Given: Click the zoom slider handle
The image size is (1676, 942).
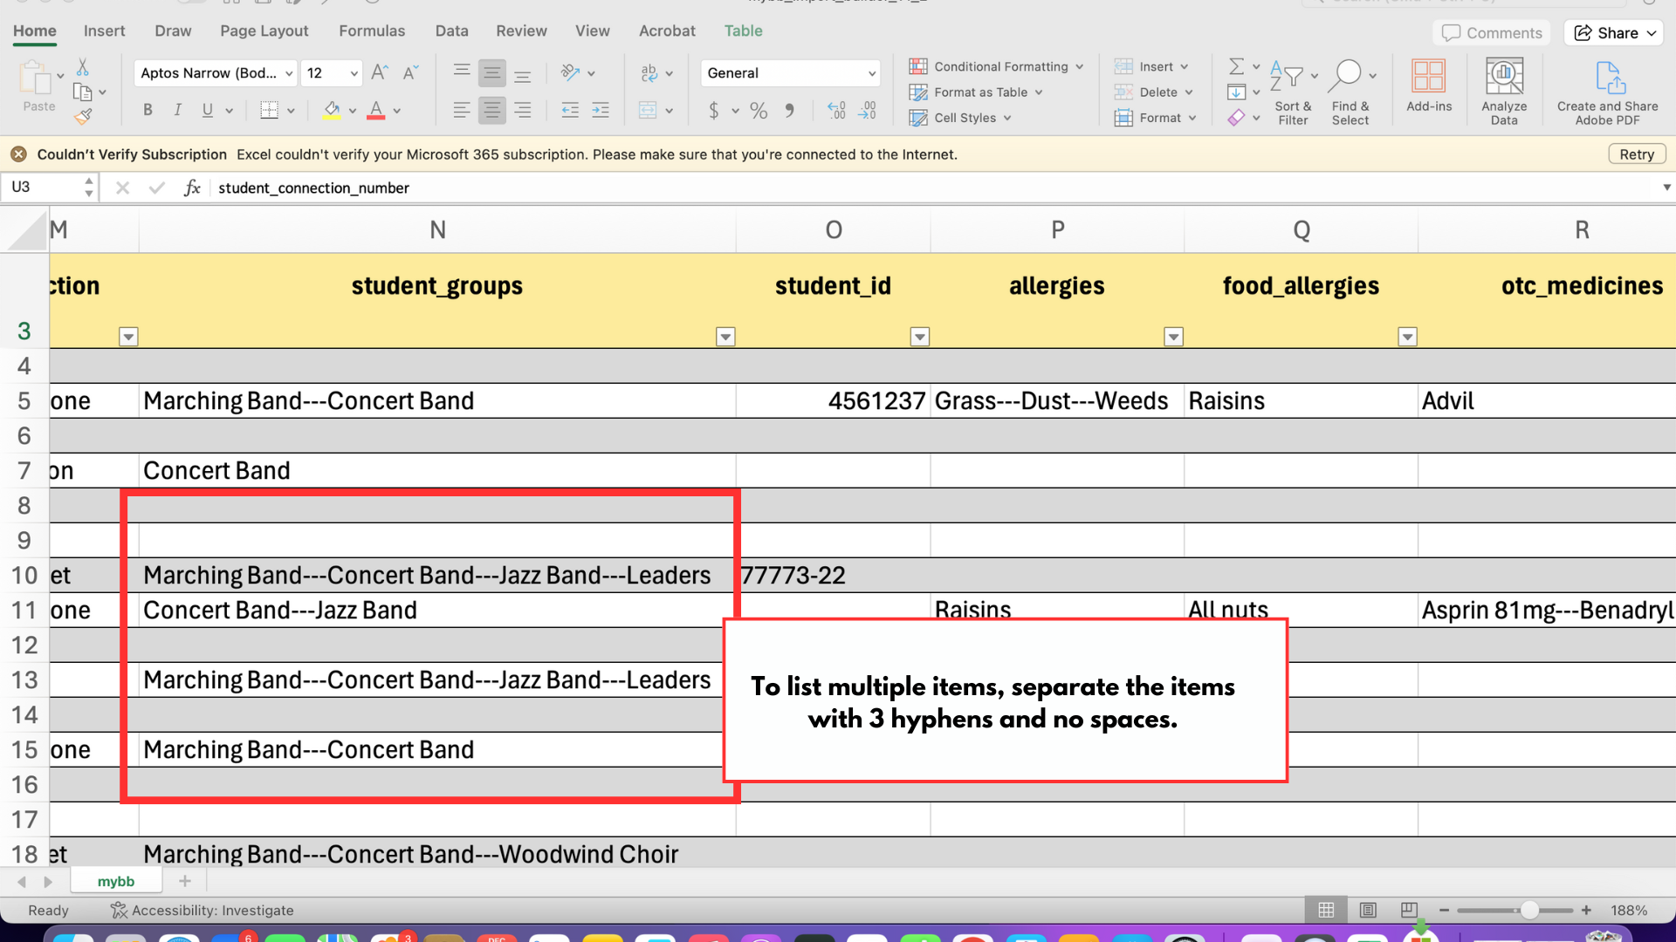Looking at the screenshot, I should [x=1529, y=910].
